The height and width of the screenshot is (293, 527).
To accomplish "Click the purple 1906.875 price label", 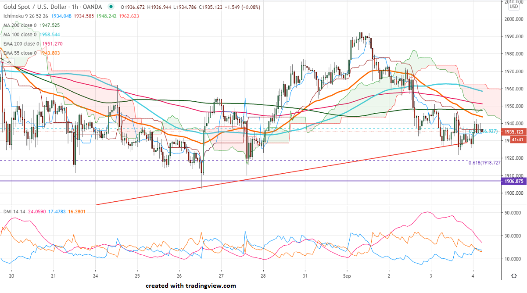I will tap(514, 181).
